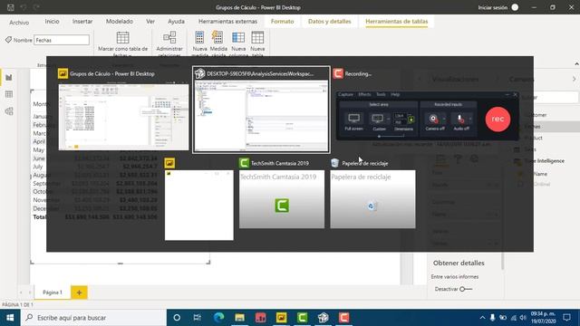Open Tabular Editor cube taskbar icon
Viewport: 580px width, 326px height.
(323, 318)
